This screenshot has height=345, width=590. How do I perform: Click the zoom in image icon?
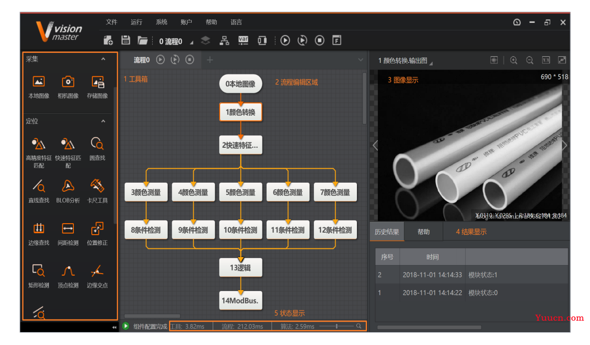[x=514, y=60]
